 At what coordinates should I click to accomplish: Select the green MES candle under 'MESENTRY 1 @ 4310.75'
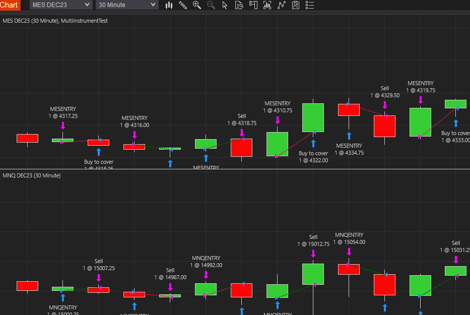(277, 144)
